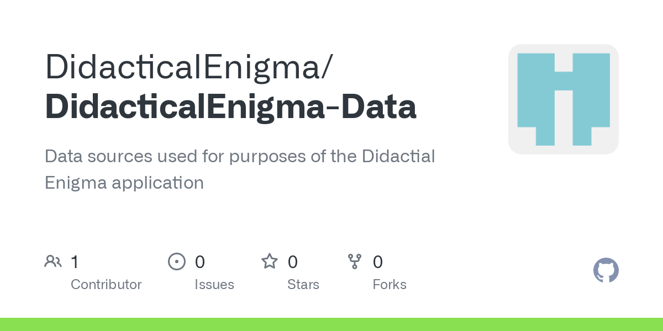
Task: Click the stars count number
Action: [x=293, y=261]
